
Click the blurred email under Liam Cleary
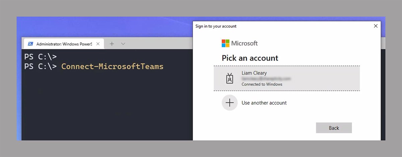click(266, 79)
